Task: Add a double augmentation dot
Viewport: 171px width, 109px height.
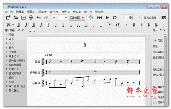Action: (101, 26)
